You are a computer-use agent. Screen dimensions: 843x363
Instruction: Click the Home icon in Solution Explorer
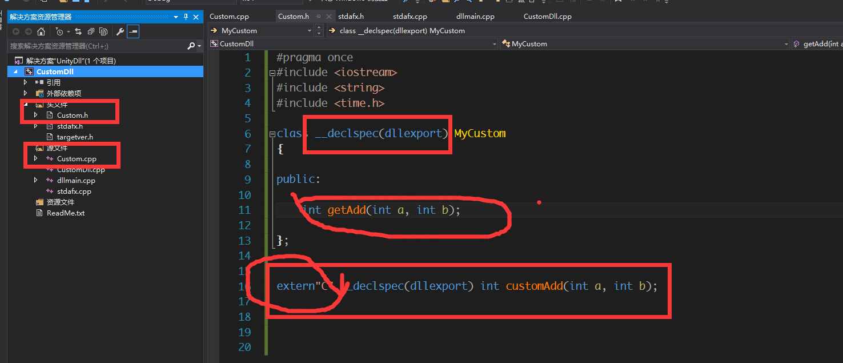click(x=41, y=31)
